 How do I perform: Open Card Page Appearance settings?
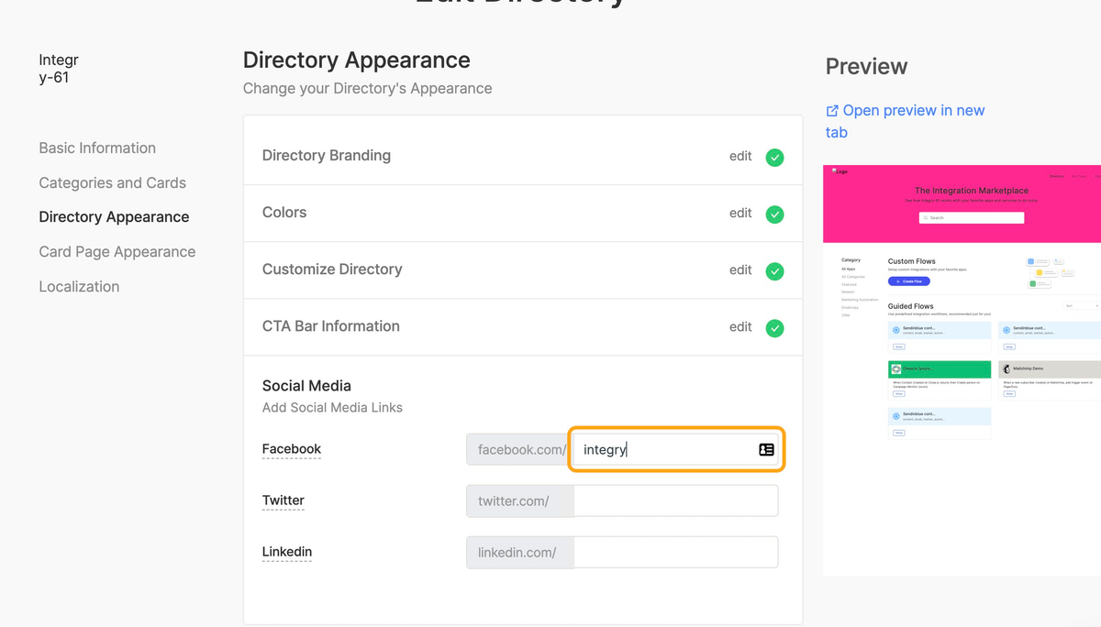tap(117, 251)
